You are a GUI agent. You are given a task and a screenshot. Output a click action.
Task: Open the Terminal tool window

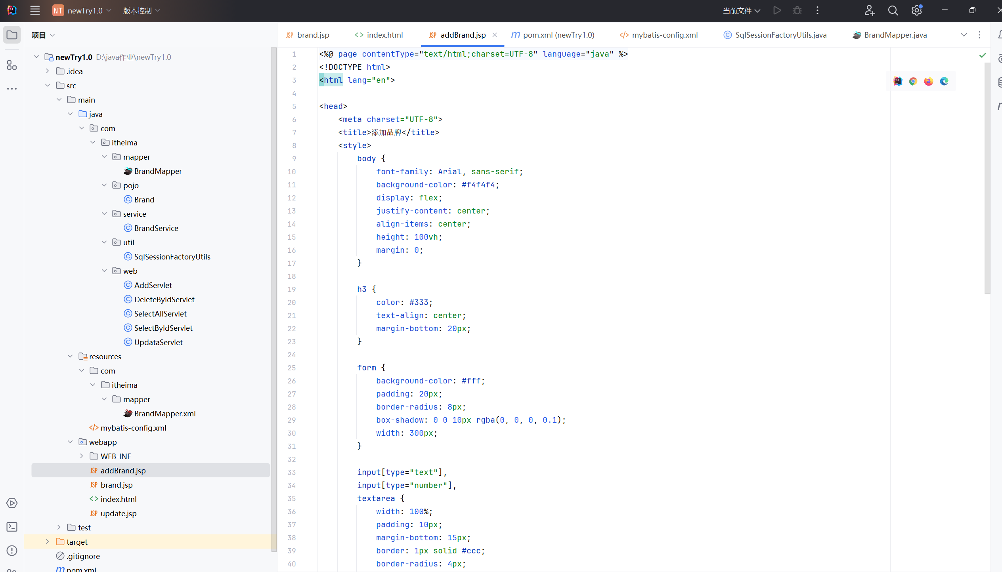pyautogui.click(x=12, y=527)
